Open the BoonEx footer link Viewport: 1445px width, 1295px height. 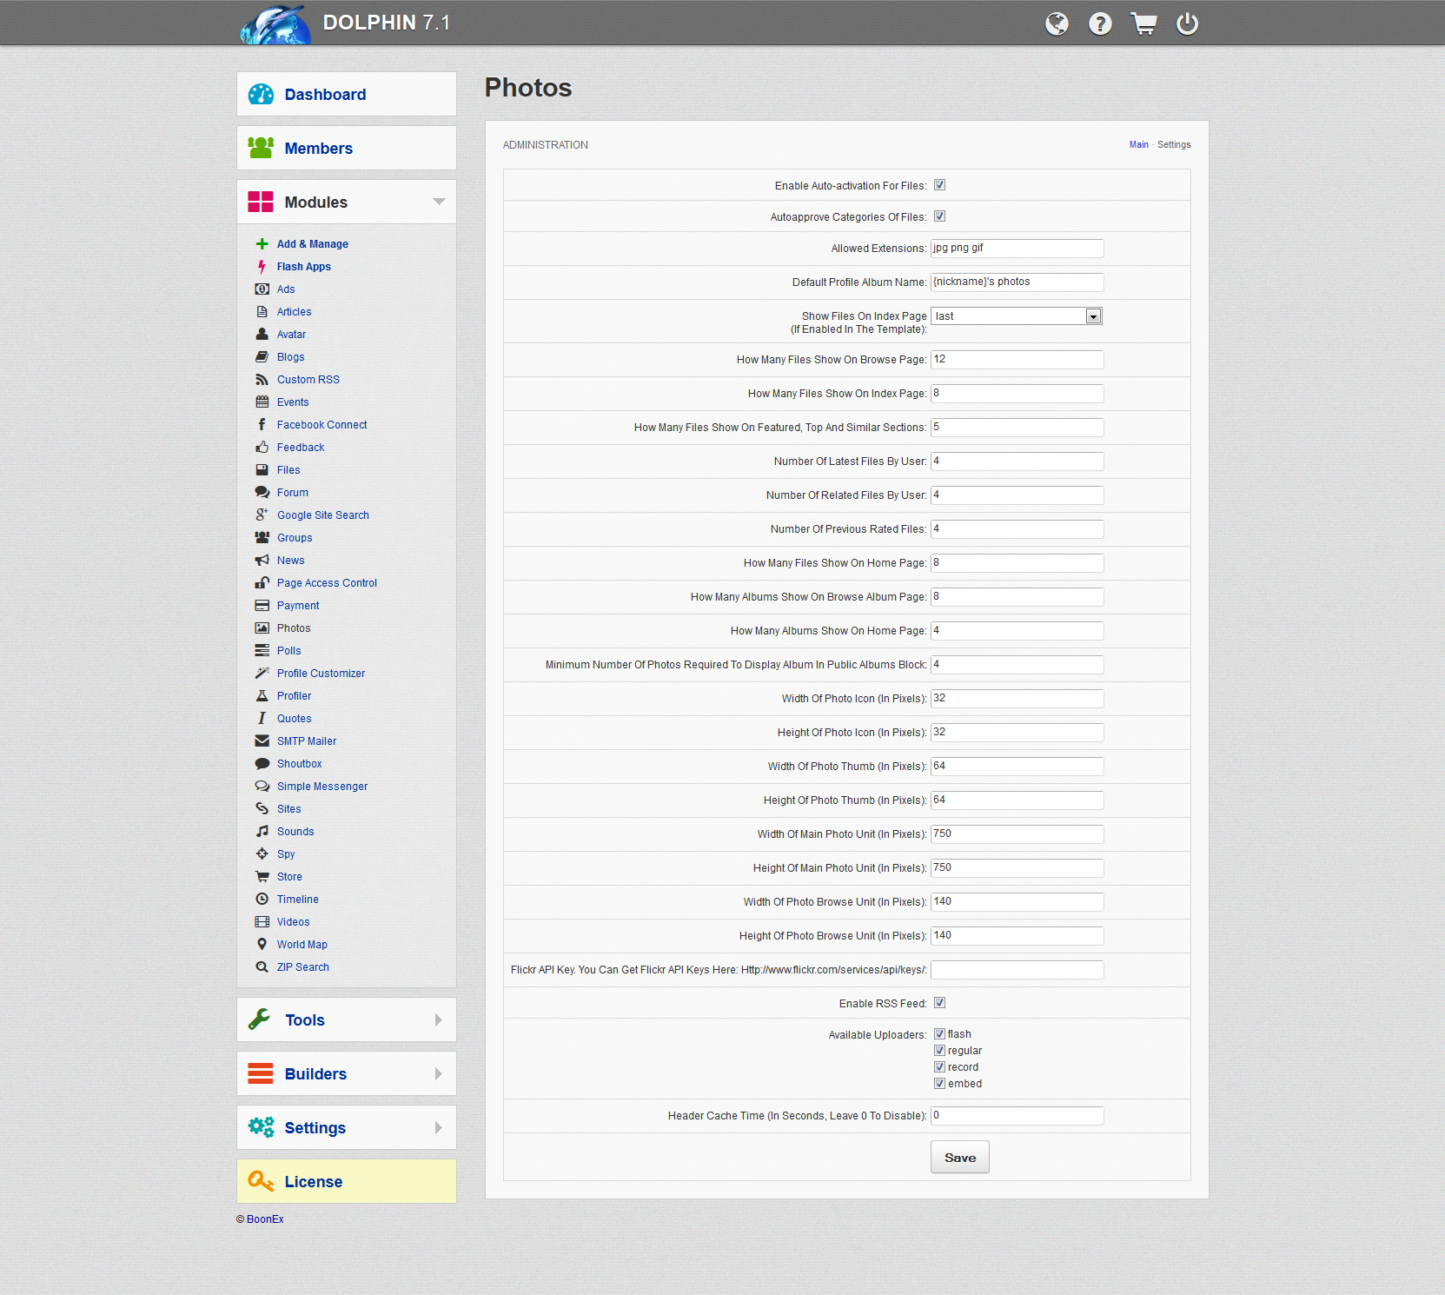point(265,1219)
